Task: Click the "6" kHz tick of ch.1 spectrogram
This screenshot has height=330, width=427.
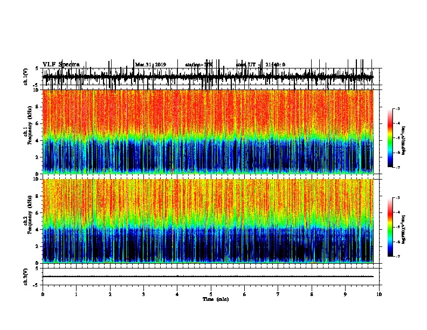Action: pyautogui.click(x=38, y=123)
